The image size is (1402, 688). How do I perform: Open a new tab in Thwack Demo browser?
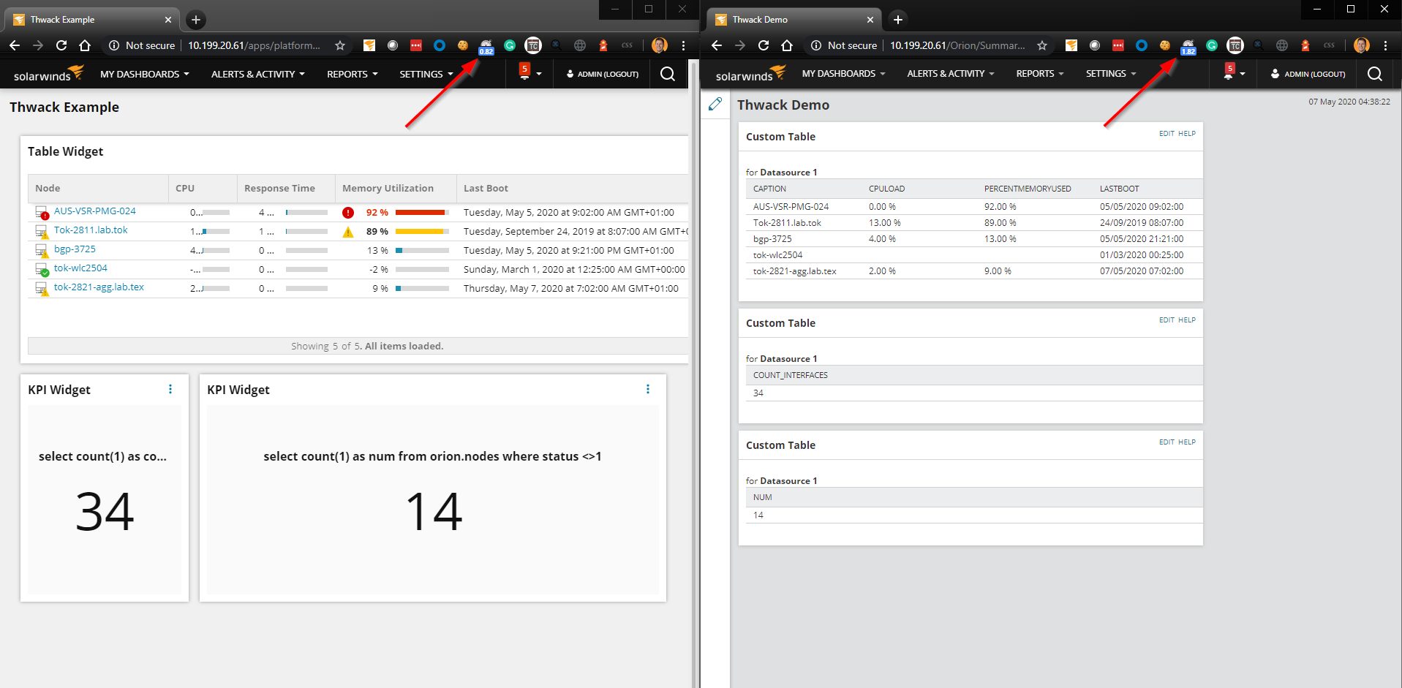pos(898,20)
